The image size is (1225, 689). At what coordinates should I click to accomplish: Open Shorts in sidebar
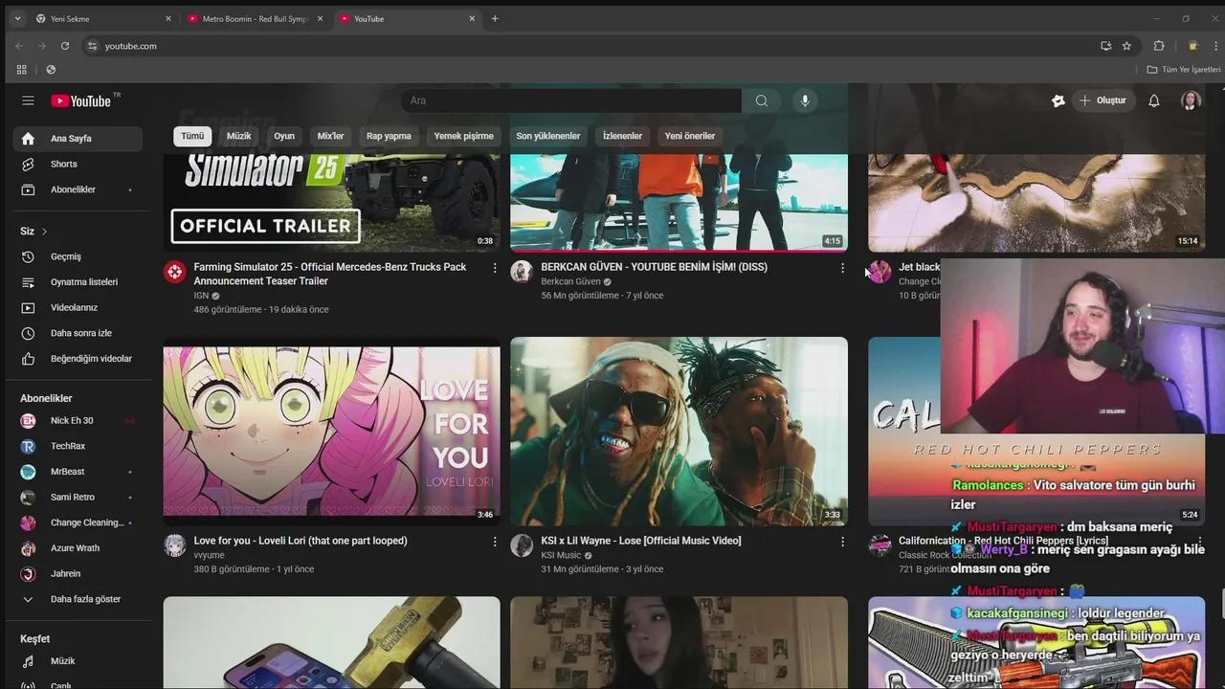tap(78, 164)
